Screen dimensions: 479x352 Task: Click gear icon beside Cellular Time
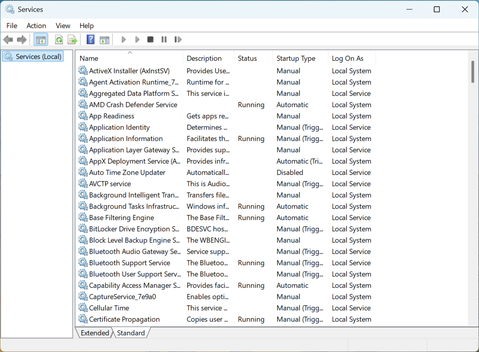tap(82, 308)
